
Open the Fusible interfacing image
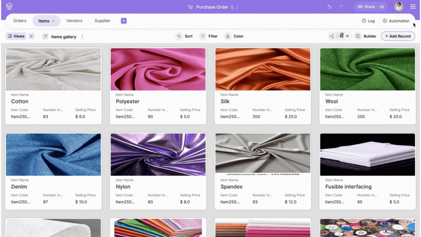(368, 154)
